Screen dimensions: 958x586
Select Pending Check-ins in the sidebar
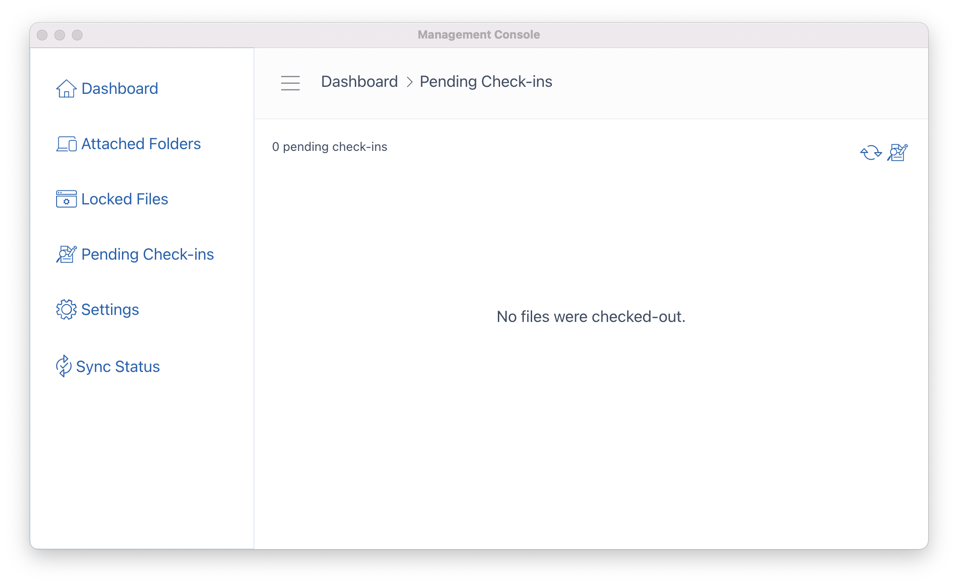[x=147, y=254]
